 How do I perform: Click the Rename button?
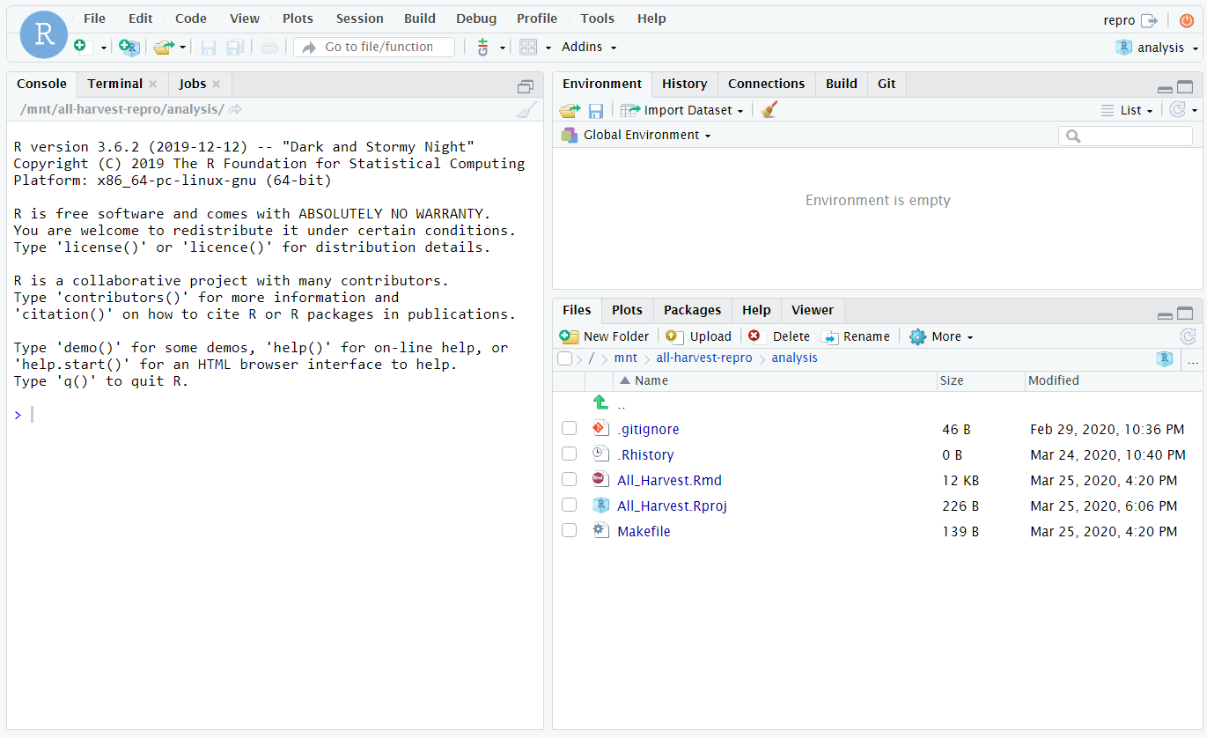(x=855, y=336)
